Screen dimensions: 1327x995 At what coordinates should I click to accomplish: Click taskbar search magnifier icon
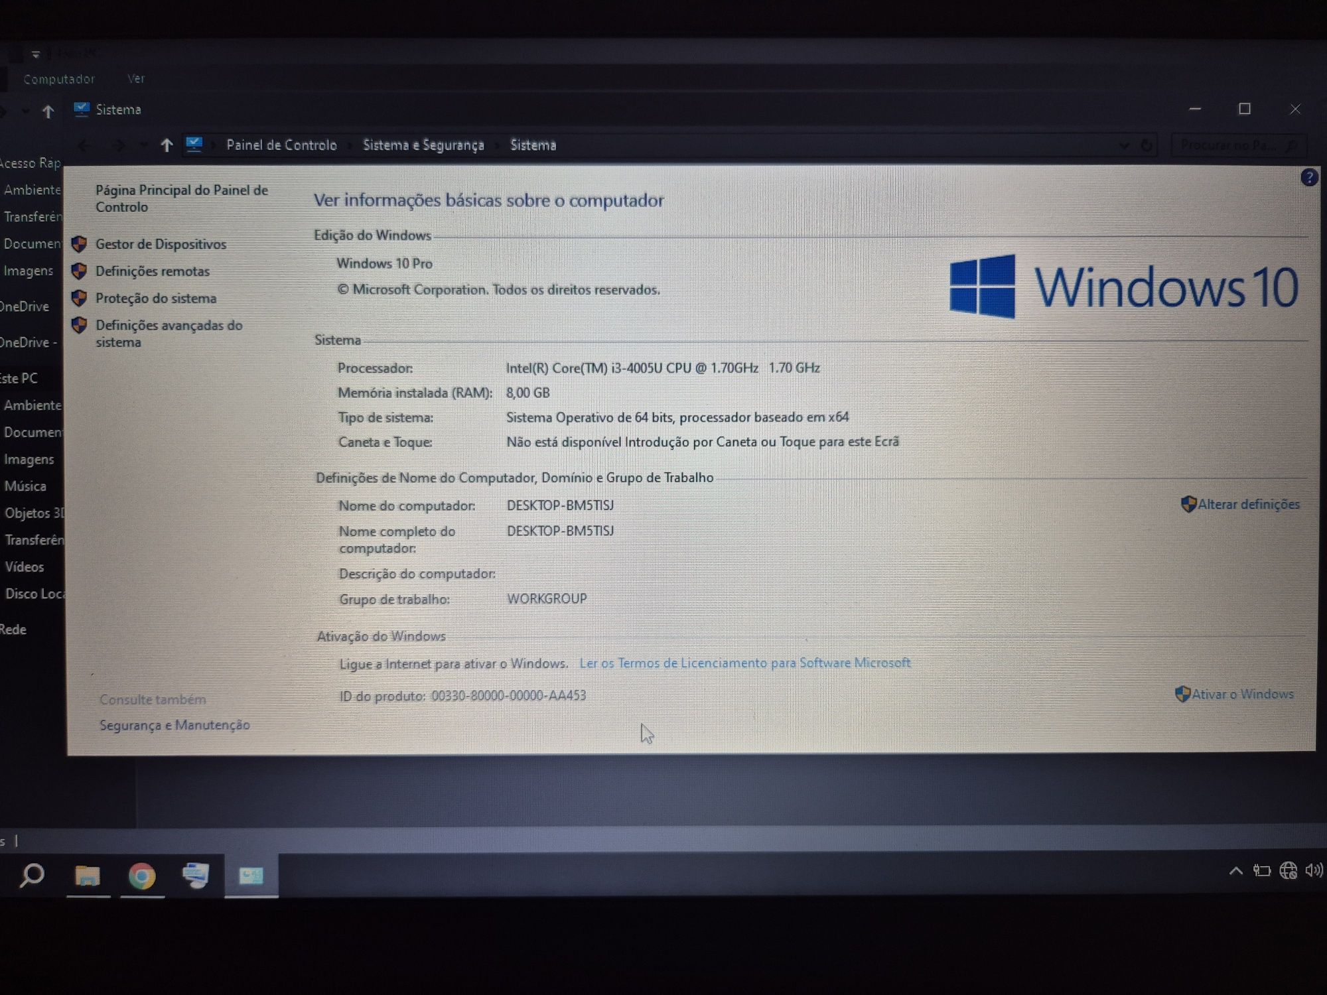pyautogui.click(x=32, y=876)
